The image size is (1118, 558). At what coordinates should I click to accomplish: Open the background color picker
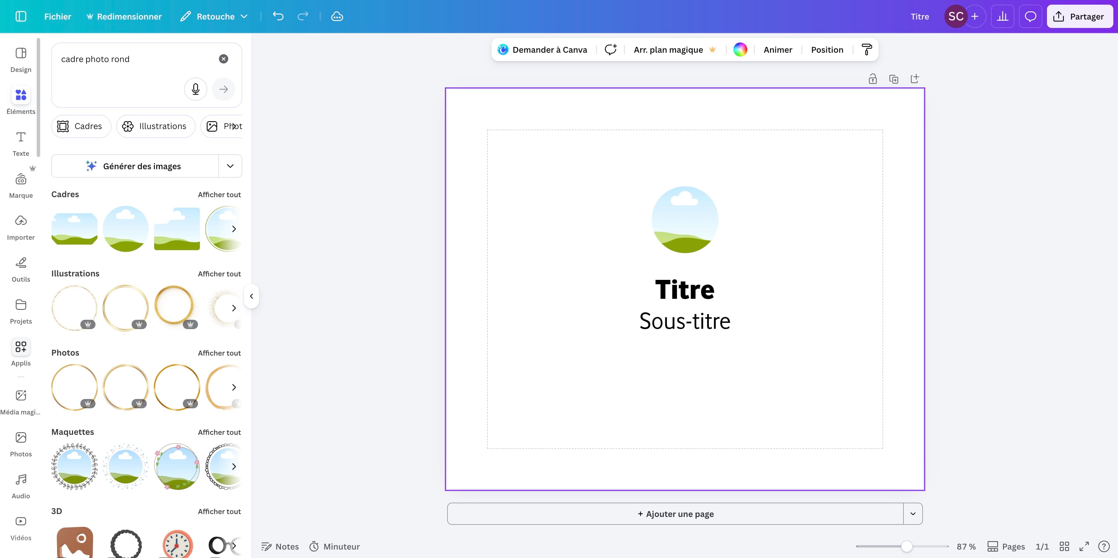click(740, 50)
